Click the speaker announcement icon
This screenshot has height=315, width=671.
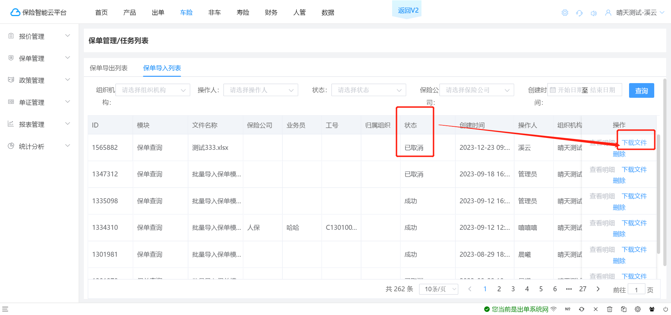point(594,13)
